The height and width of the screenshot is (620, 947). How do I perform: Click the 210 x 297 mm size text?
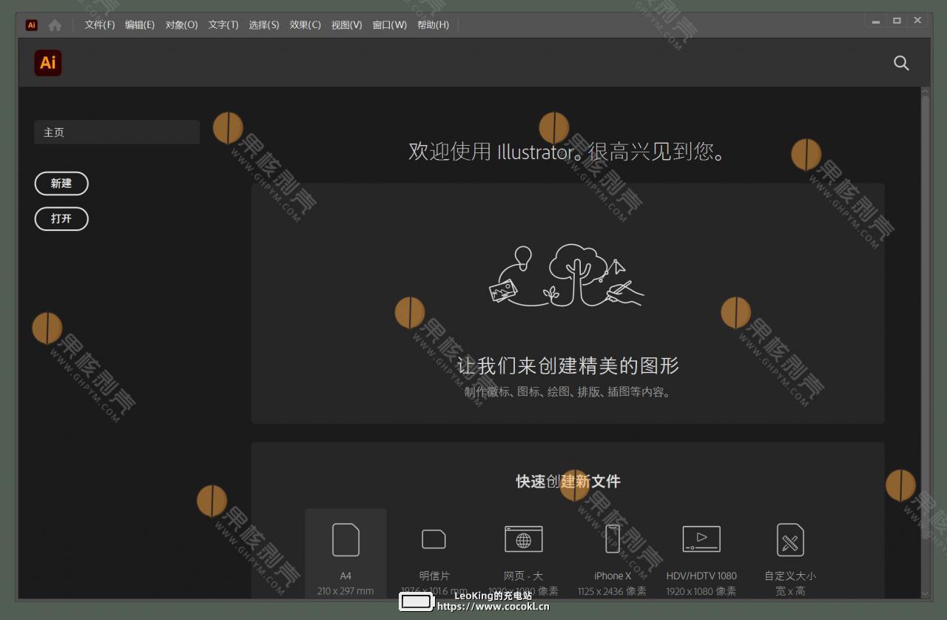tap(346, 591)
